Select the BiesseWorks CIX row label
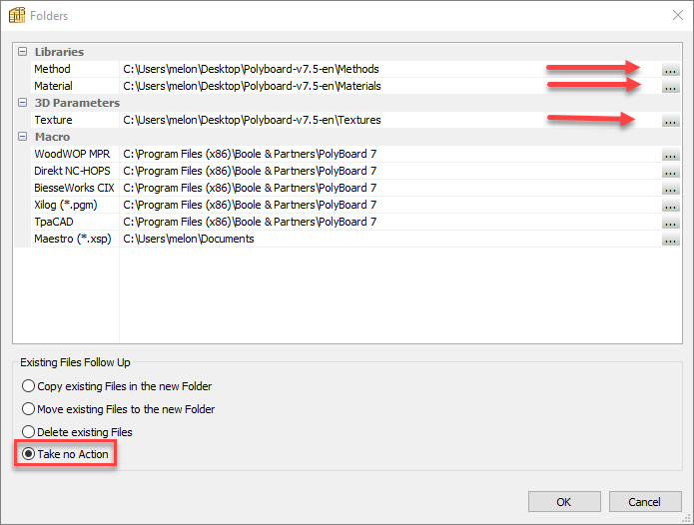 (x=74, y=188)
